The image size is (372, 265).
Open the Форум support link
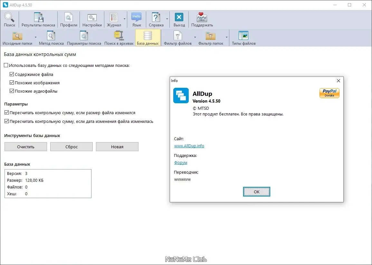[x=181, y=163]
